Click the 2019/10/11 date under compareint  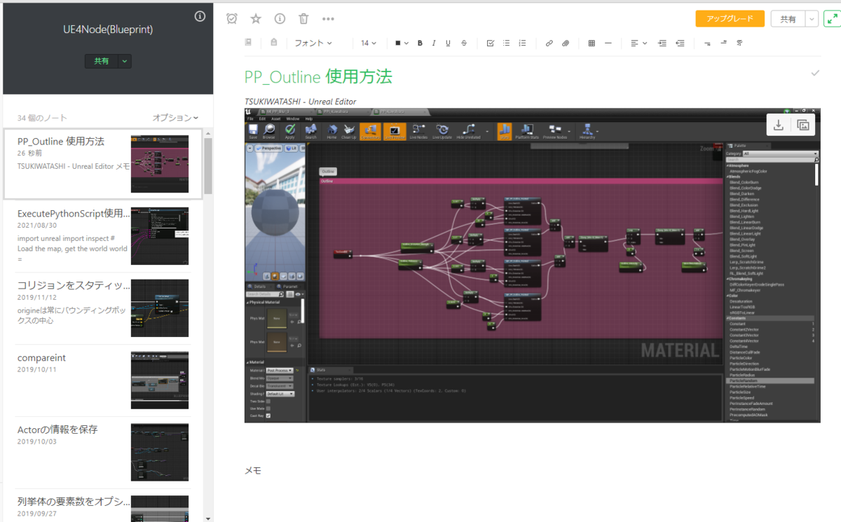tap(37, 369)
